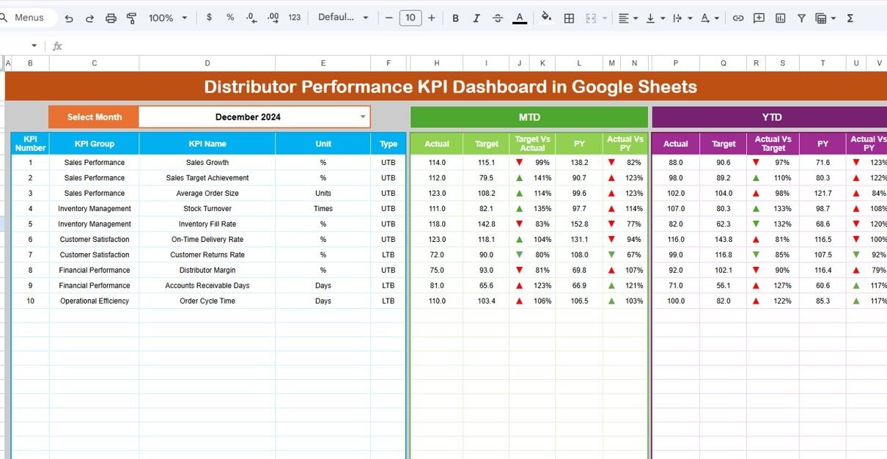The image size is (887, 459).
Task: Click the Undo icon
Action: (69, 18)
